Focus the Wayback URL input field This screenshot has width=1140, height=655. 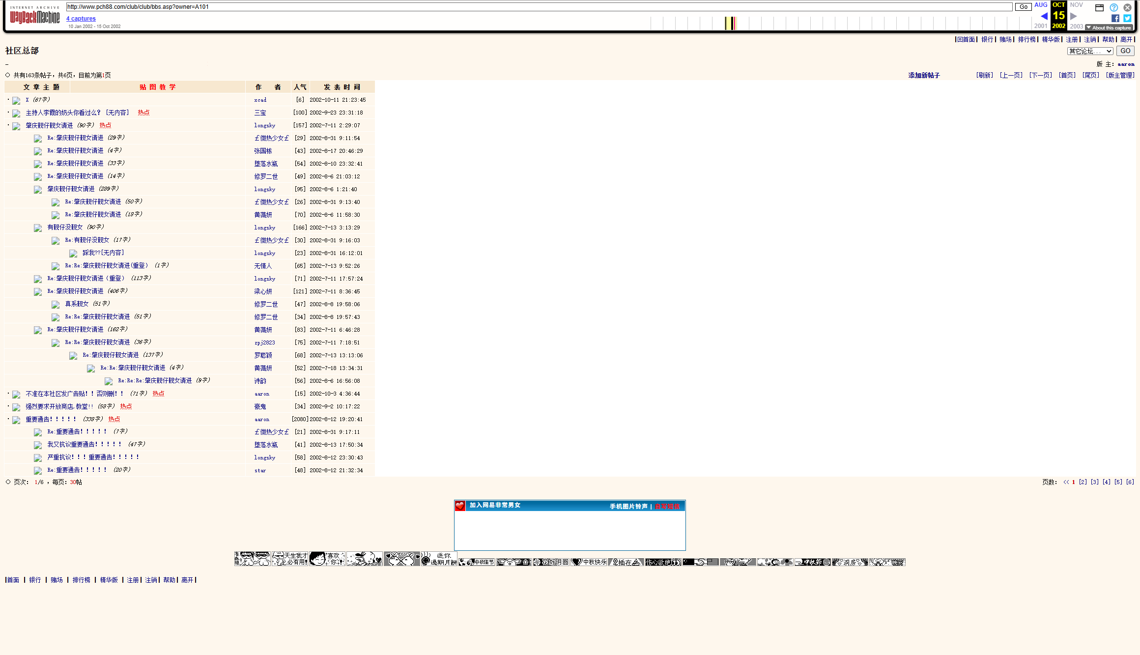point(539,7)
